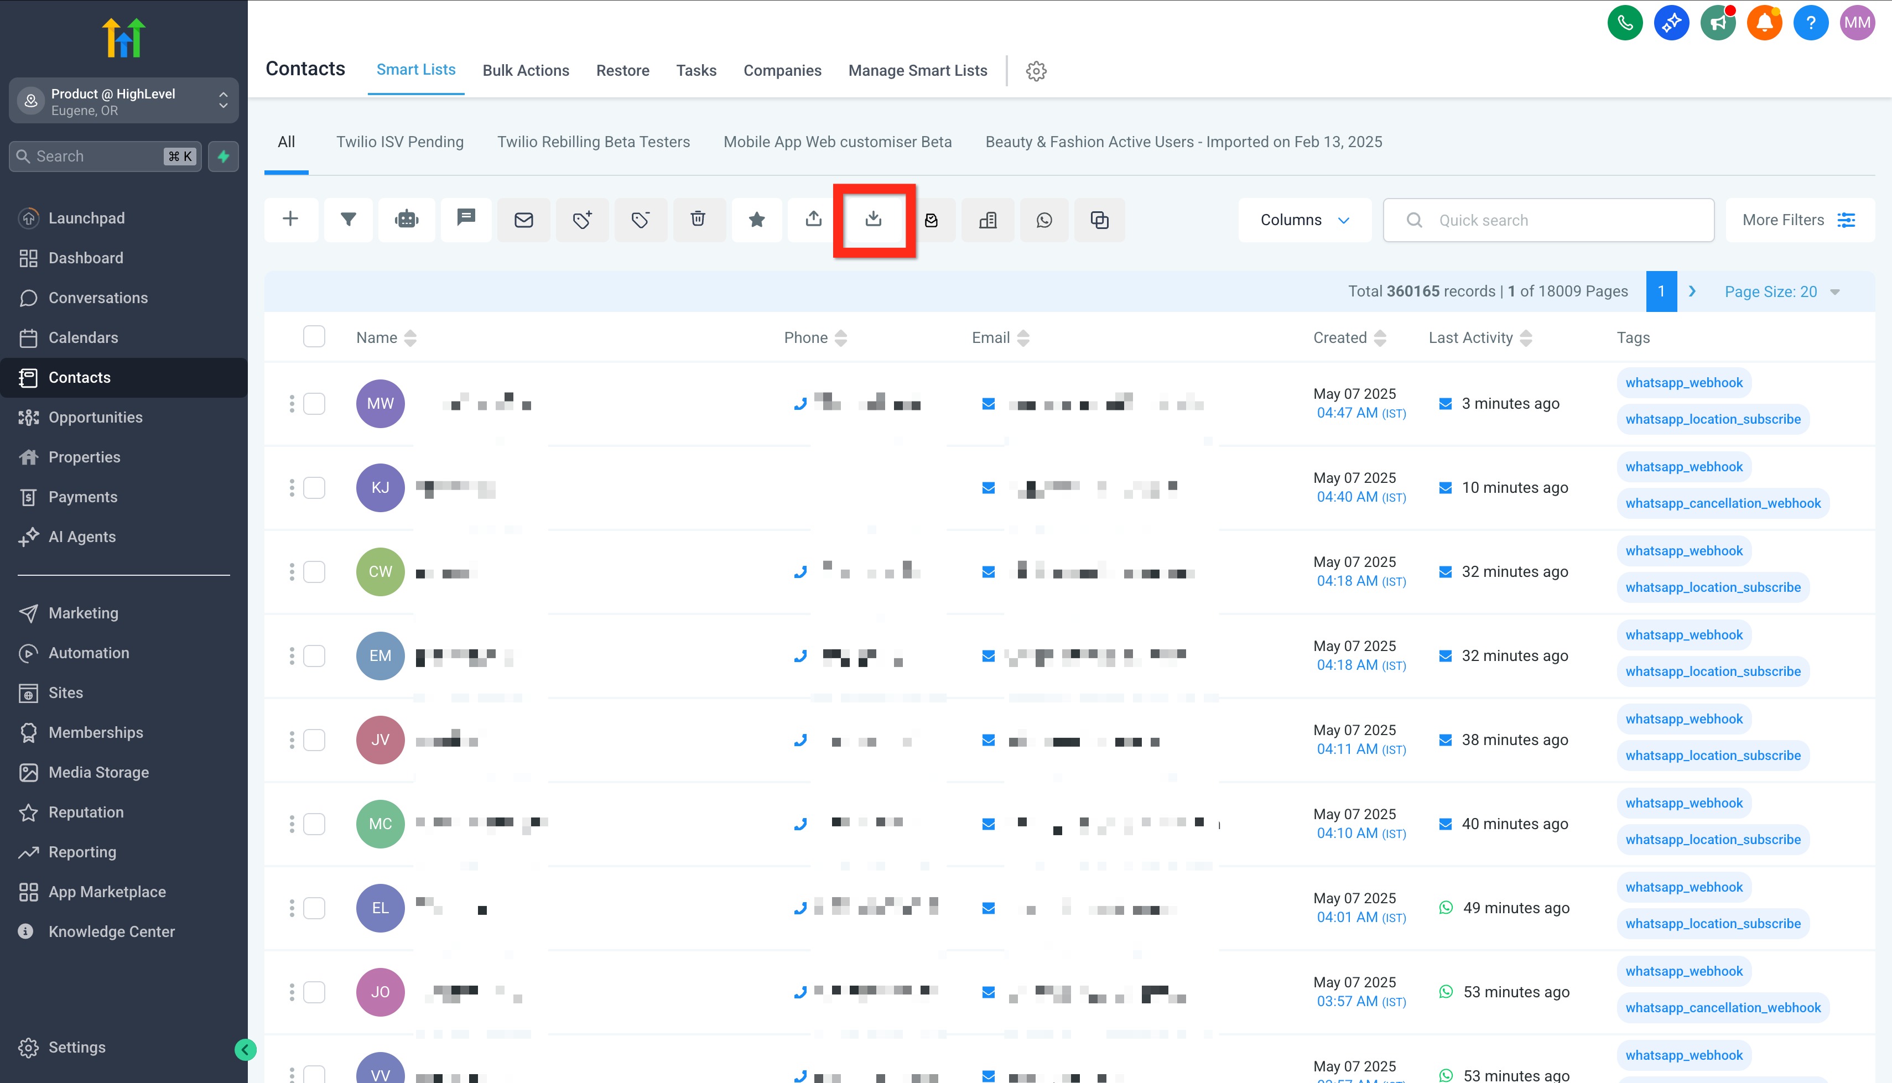Screen dimensions: 1892x1083
Task: Click the import contacts download icon
Action: click(873, 220)
